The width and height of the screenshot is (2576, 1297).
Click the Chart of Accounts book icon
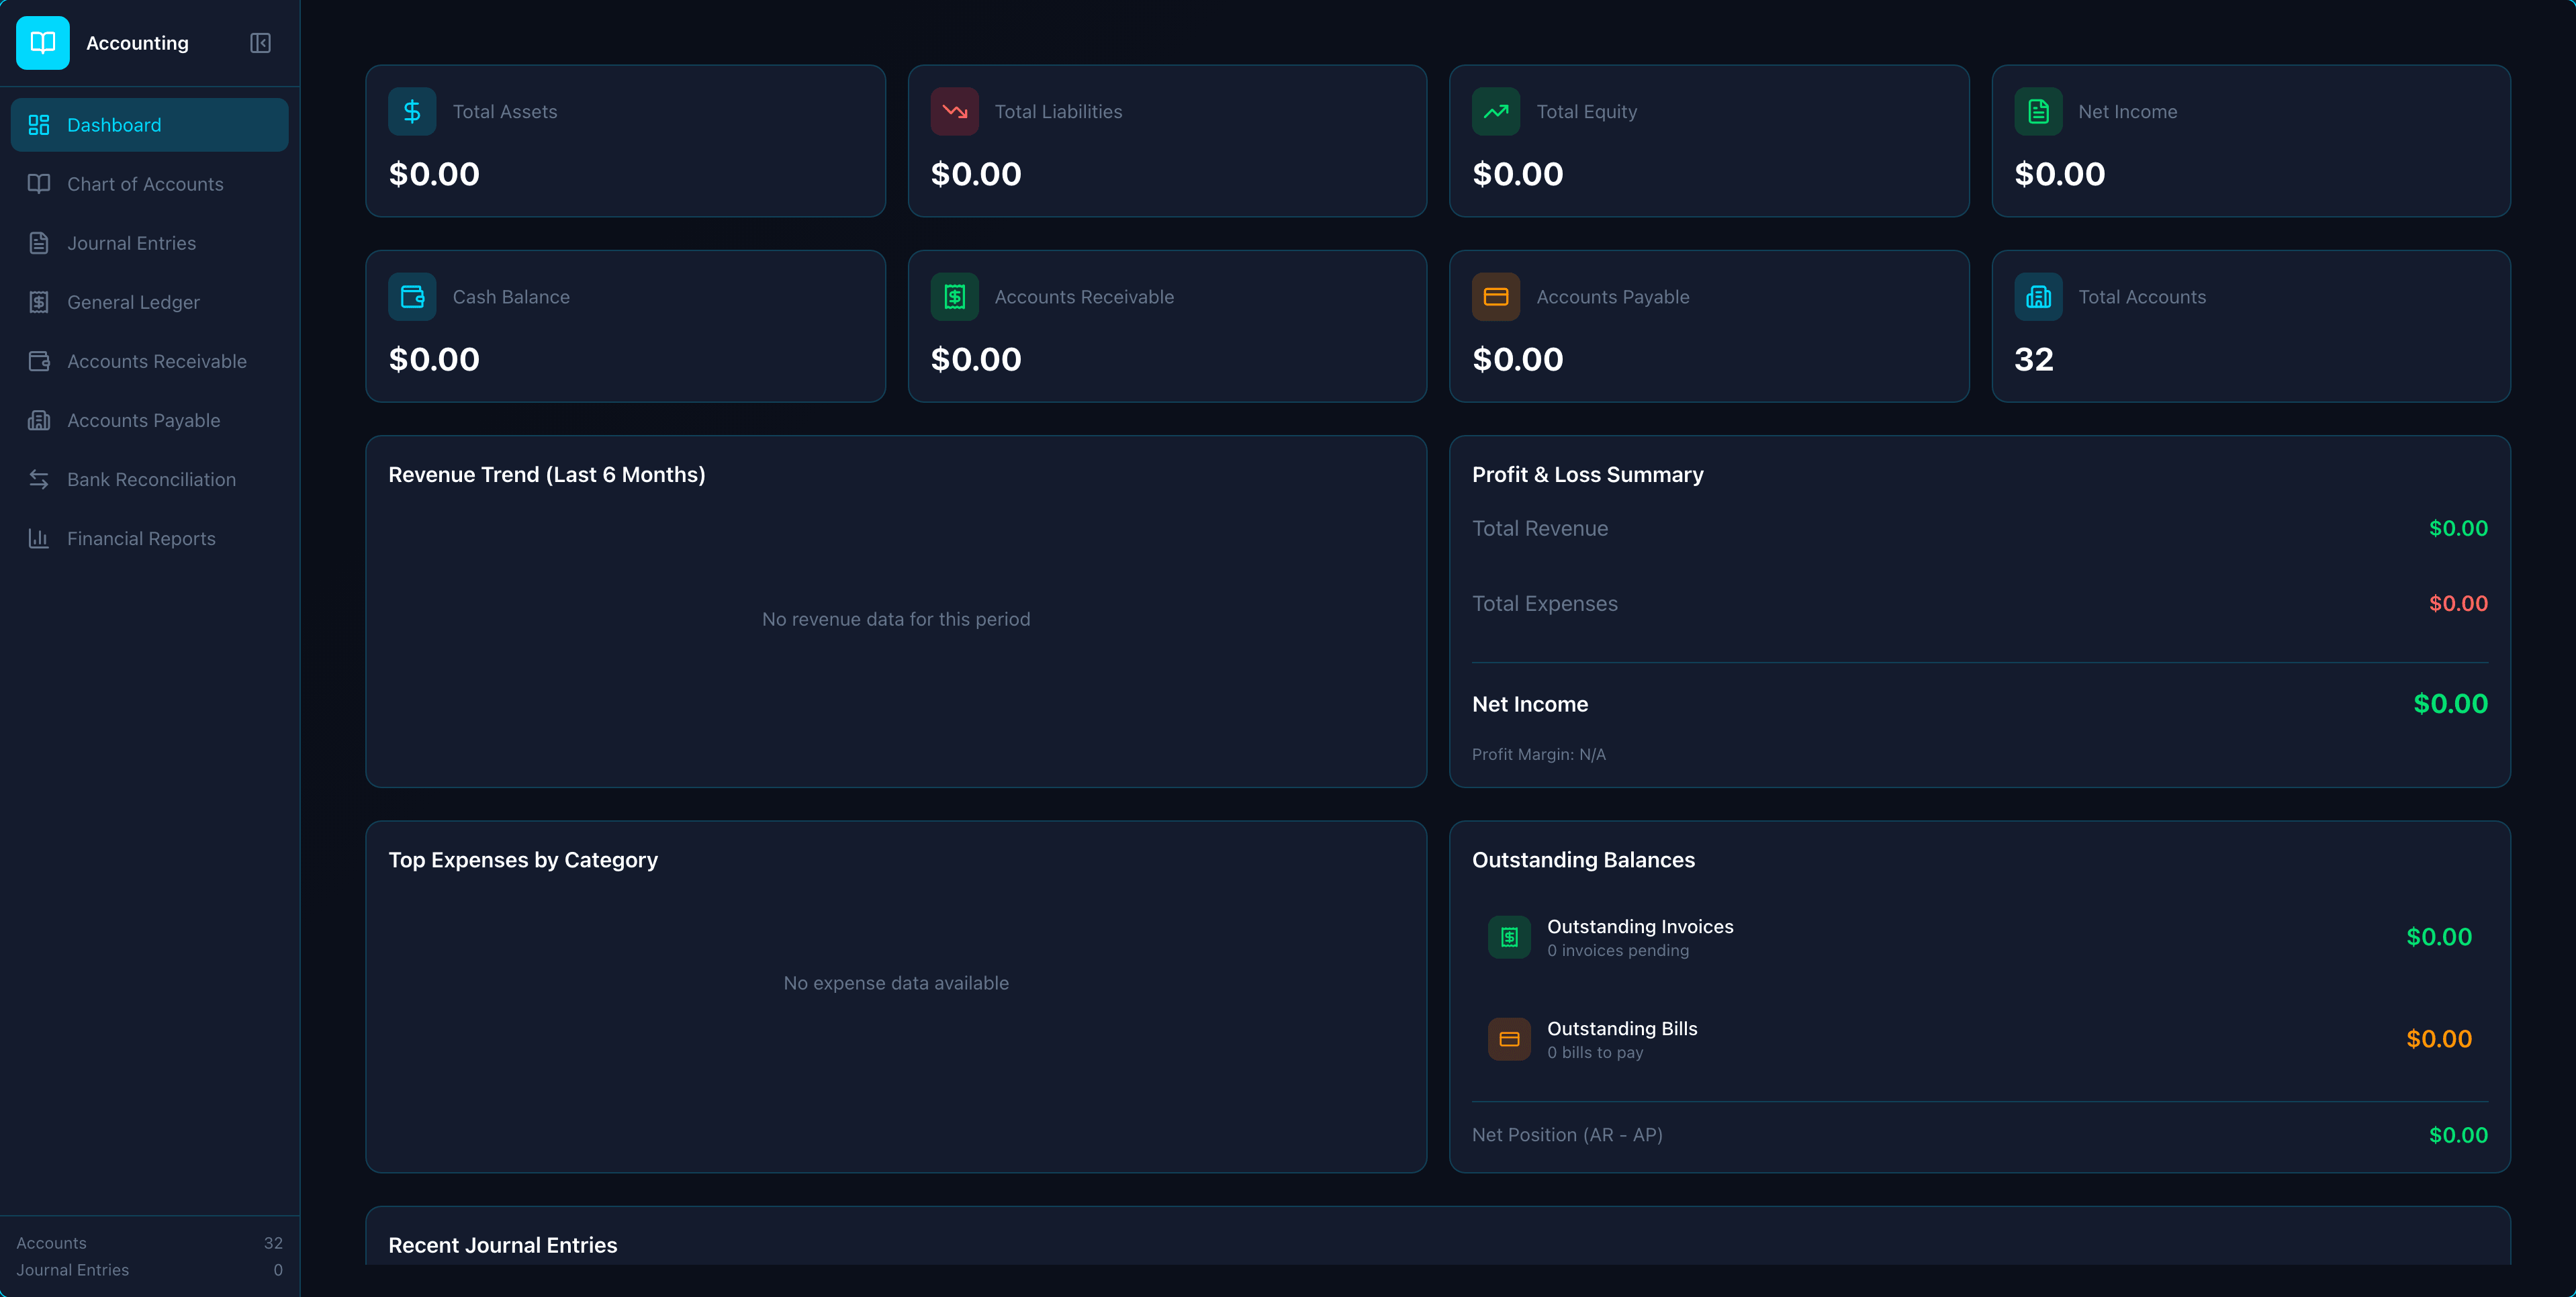click(39, 184)
